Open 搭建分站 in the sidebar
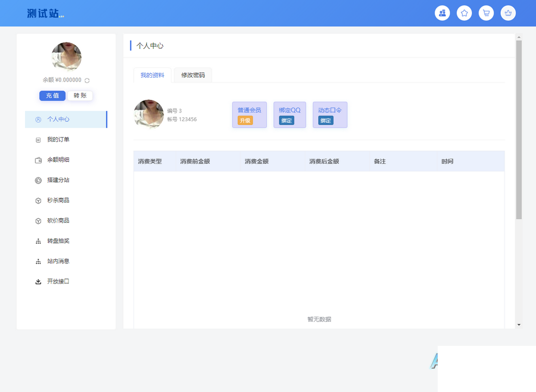The width and height of the screenshot is (536, 392). point(58,180)
